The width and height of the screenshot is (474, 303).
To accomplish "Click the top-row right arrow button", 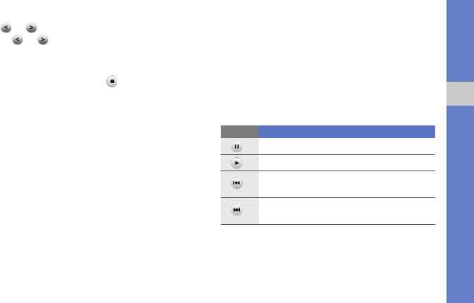I will click(30, 28).
